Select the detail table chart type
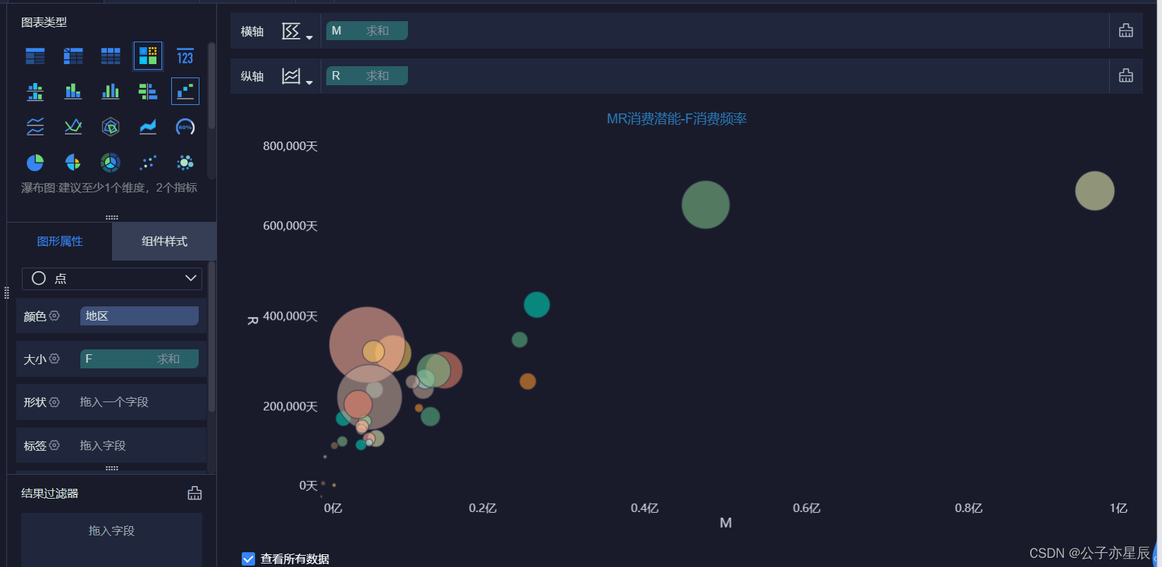Screen dimensions: 1162x567 [111, 56]
